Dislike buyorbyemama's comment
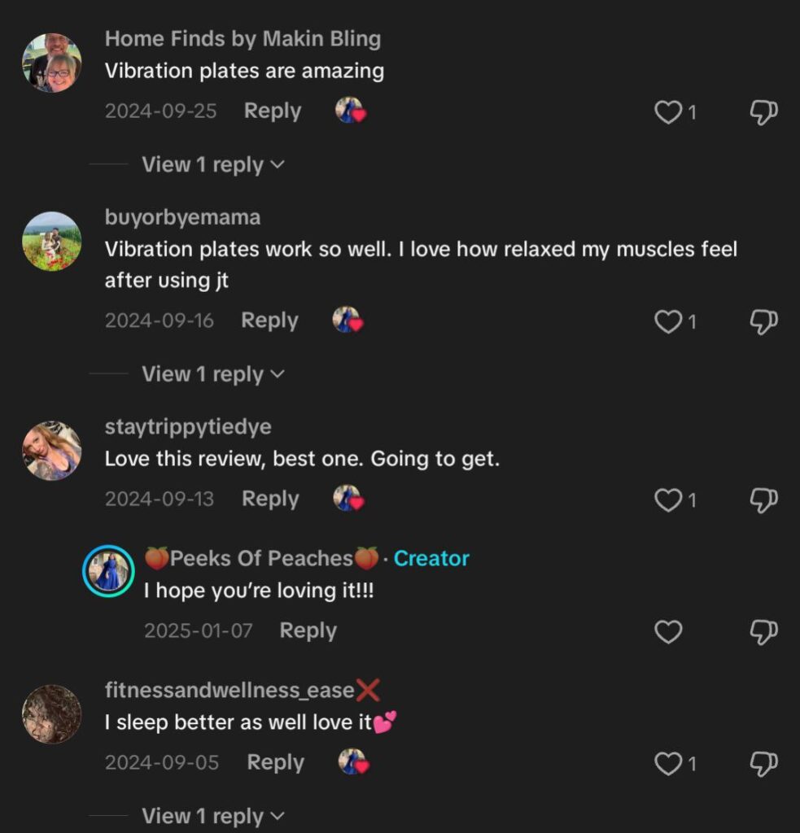The width and height of the screenshot is (800, 833). [763, 322]
